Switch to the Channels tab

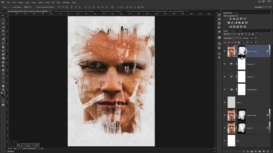point(233,31)
